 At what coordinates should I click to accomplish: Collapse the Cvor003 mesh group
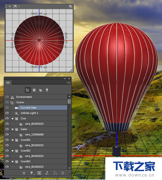click(x=13, y=162)
